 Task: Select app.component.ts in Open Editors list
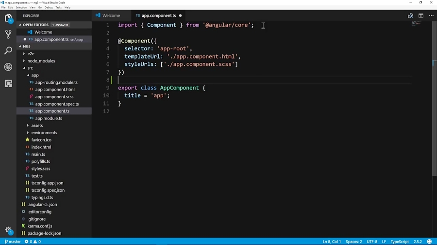click(x=54, y=39)
